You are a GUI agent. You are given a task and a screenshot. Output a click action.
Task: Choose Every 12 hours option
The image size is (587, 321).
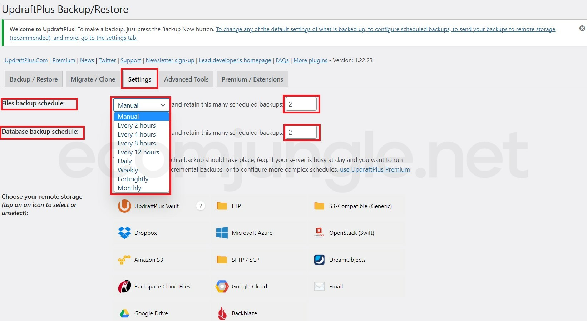(x=141, y=152)
